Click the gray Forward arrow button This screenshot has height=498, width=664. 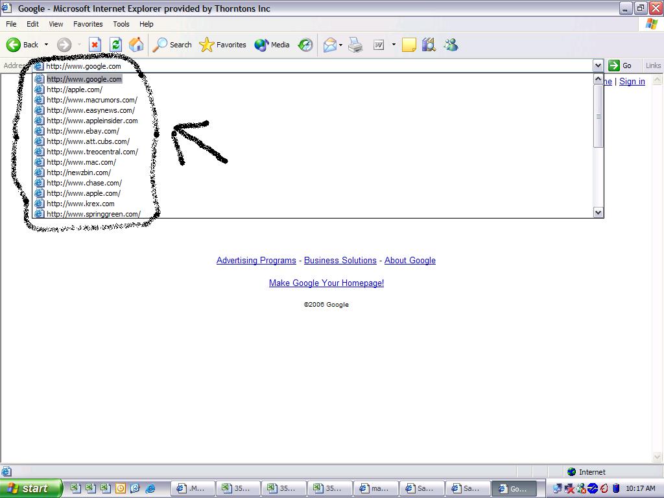click(64, 45)
